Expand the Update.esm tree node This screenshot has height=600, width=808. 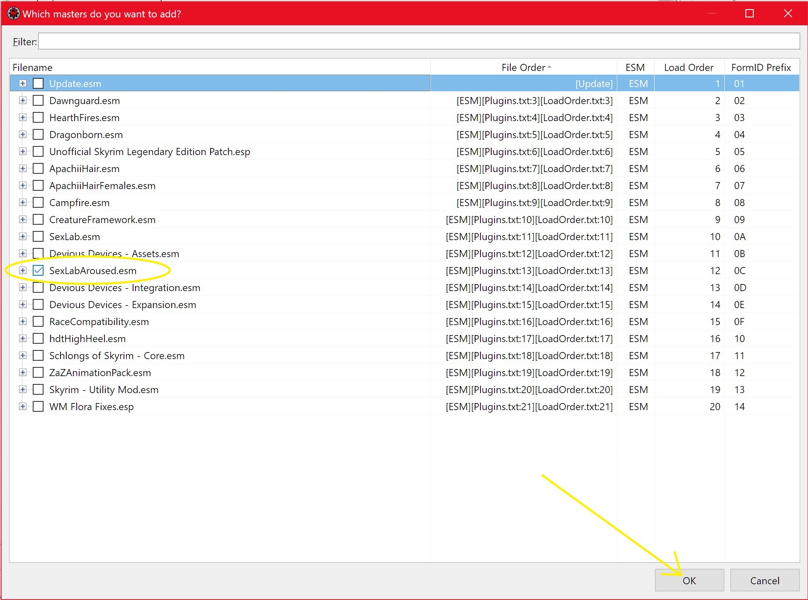(x=23, y=83)
